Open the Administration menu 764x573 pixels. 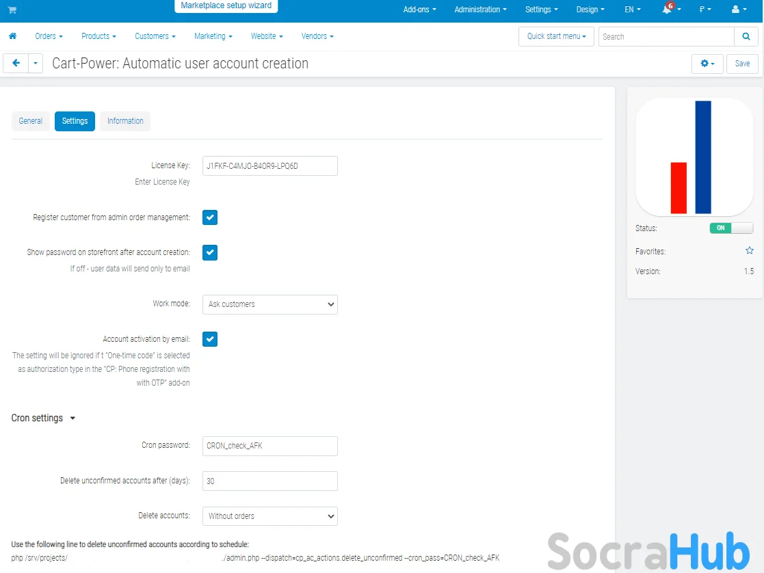pyautogui.click(x=480, y=10)
